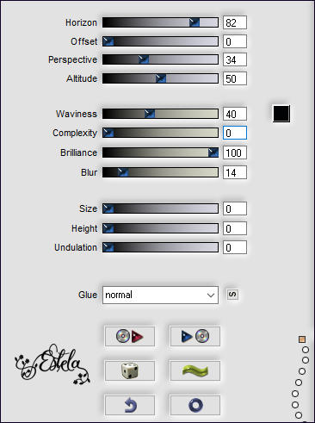Click the green wave icon button
This screenshot has height=423, width=315.
tap(195, 370)
